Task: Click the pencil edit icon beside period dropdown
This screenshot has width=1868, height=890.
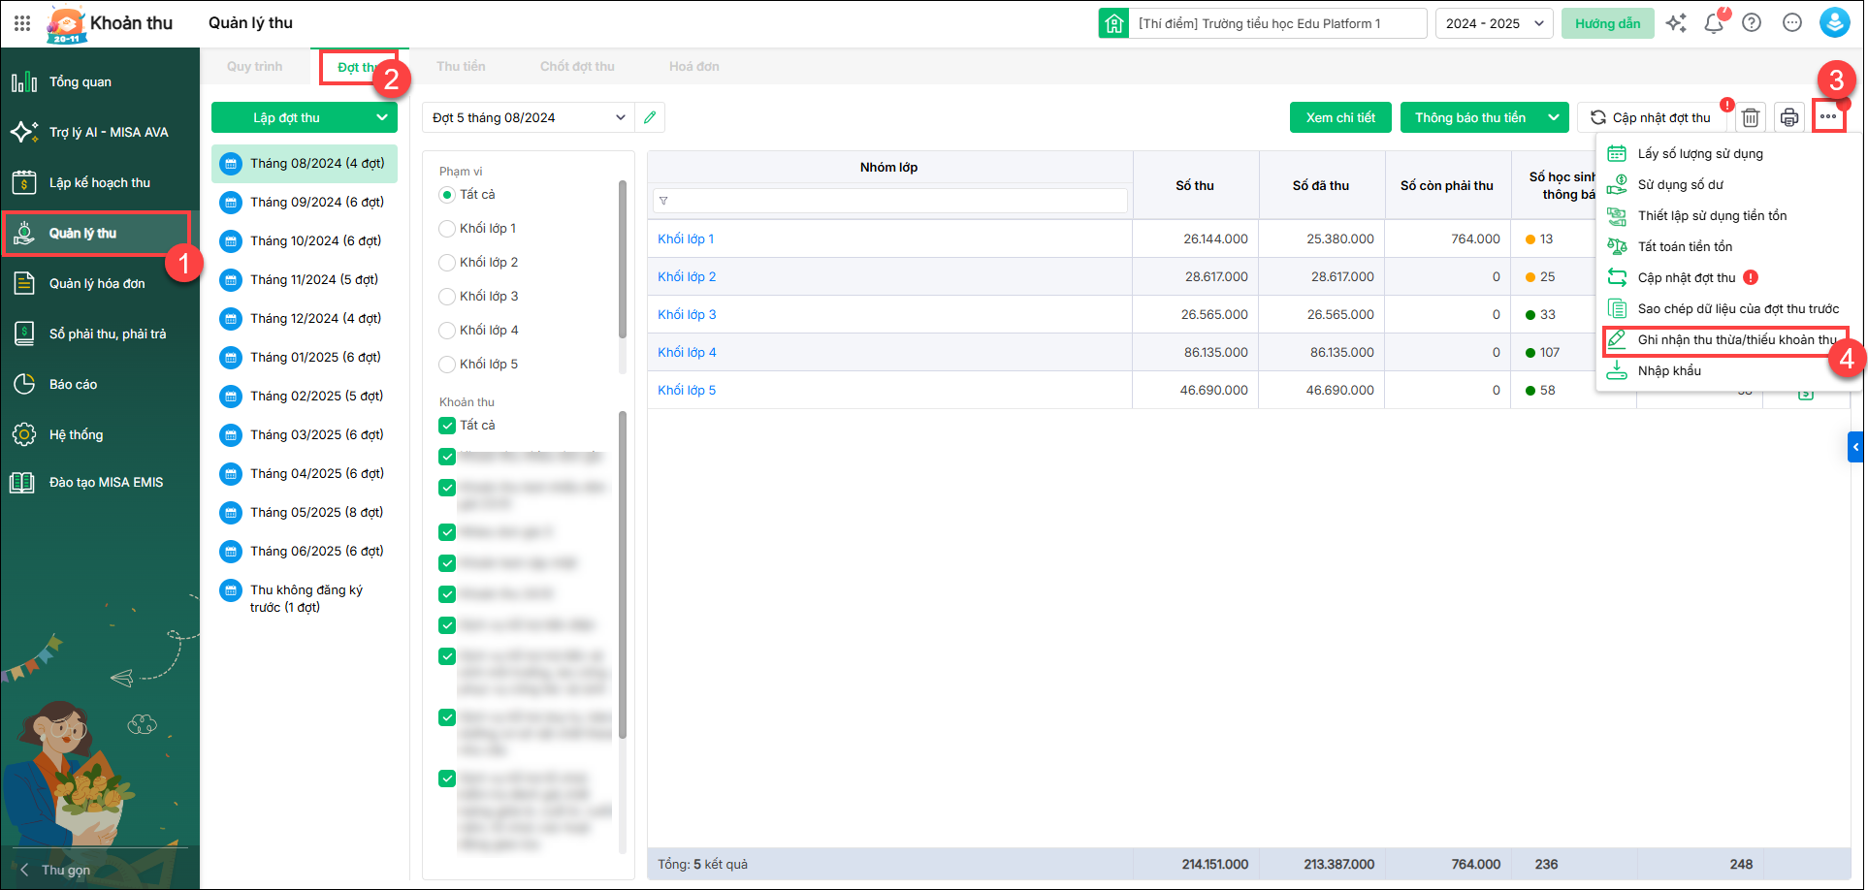Action: pyautogui.click(x=650, y=117)
